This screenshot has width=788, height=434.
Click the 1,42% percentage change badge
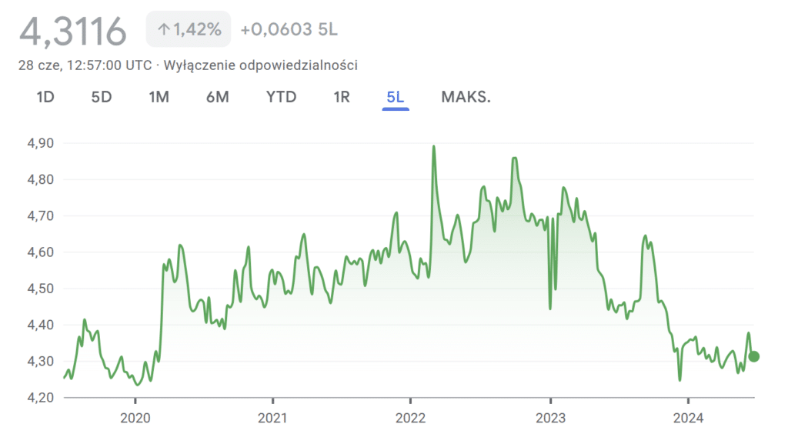189,30
